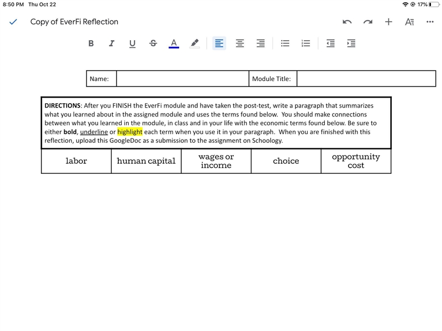Tap the blue checkmark to finish editing
The width and height of the screenshot is (442, 331).
[x=13, y=22]
